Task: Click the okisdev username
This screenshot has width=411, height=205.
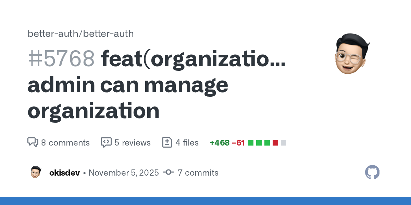Action: pyautogui.click(x=64, y=173)
